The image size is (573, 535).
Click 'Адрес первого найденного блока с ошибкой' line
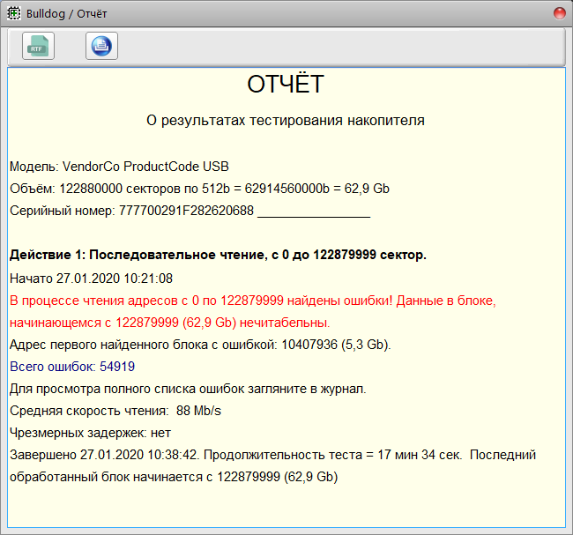200,345
